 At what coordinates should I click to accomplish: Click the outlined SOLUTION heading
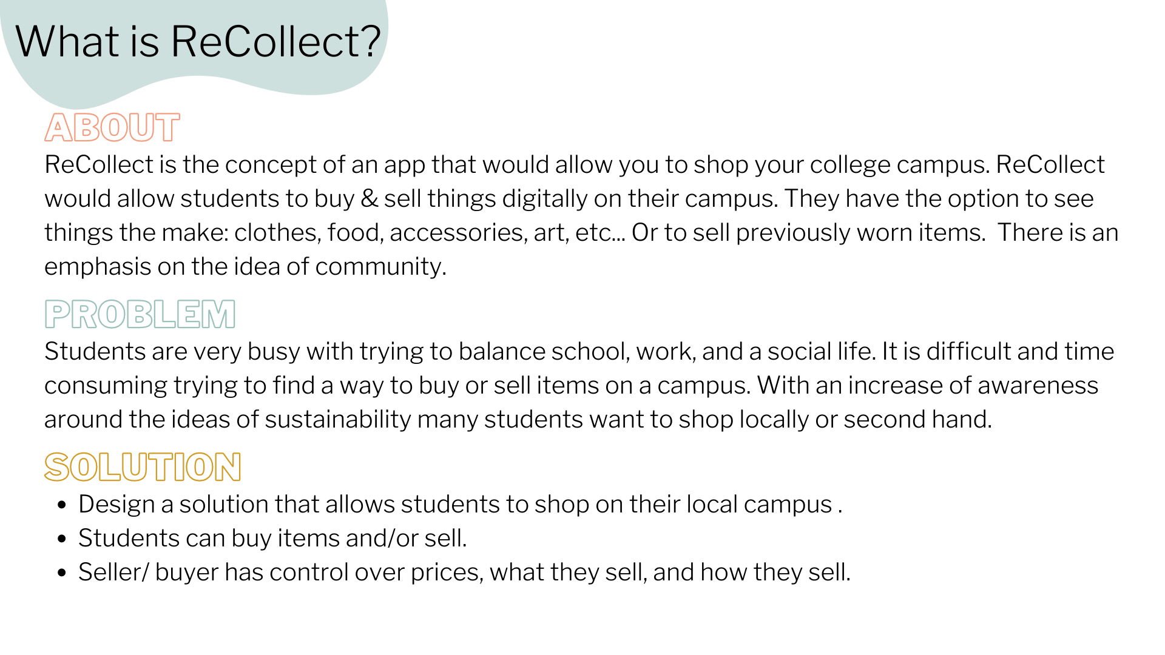point(143,467)
